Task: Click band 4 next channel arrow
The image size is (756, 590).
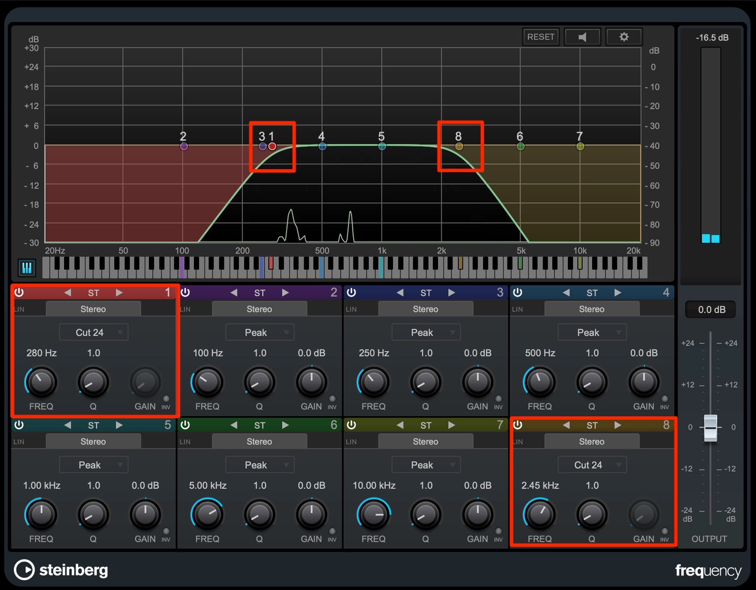Action: [617, 293]
